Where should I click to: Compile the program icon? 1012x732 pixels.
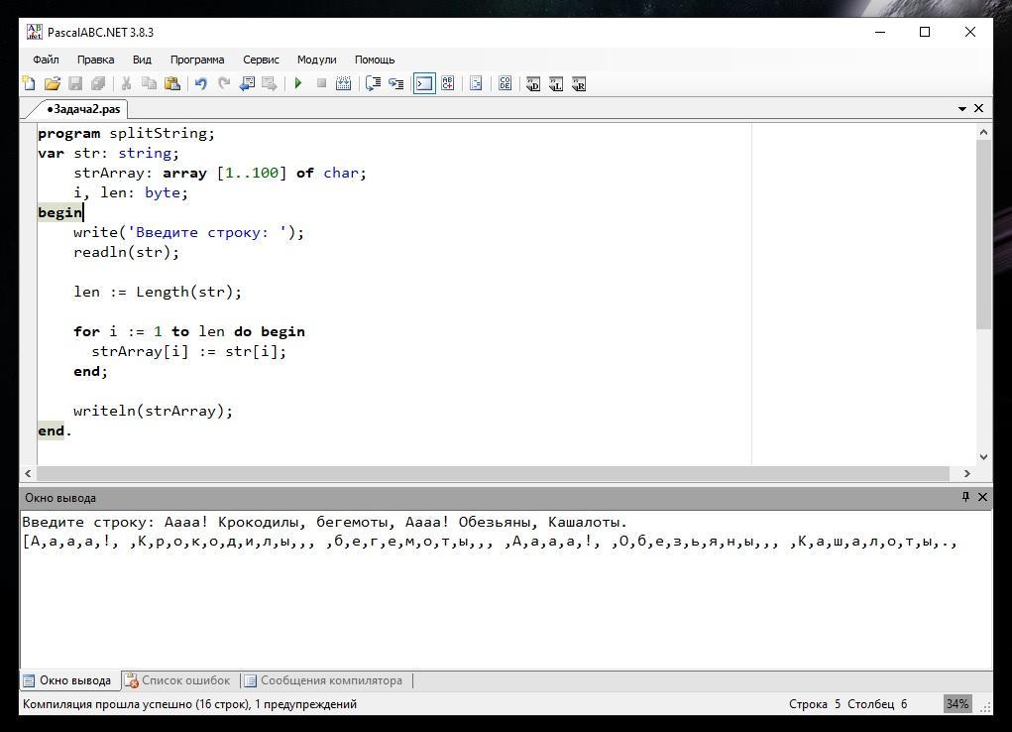[344, 84]
